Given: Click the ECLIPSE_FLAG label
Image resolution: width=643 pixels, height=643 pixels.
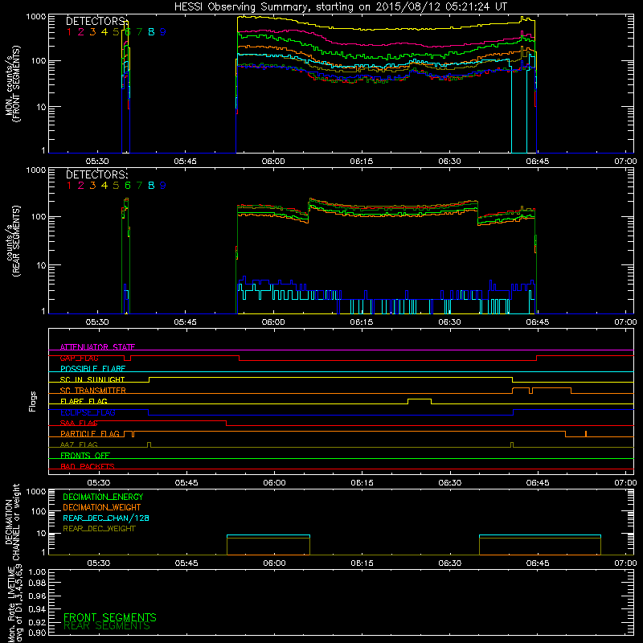Looking at the screenshot, I should pos(88,412).
